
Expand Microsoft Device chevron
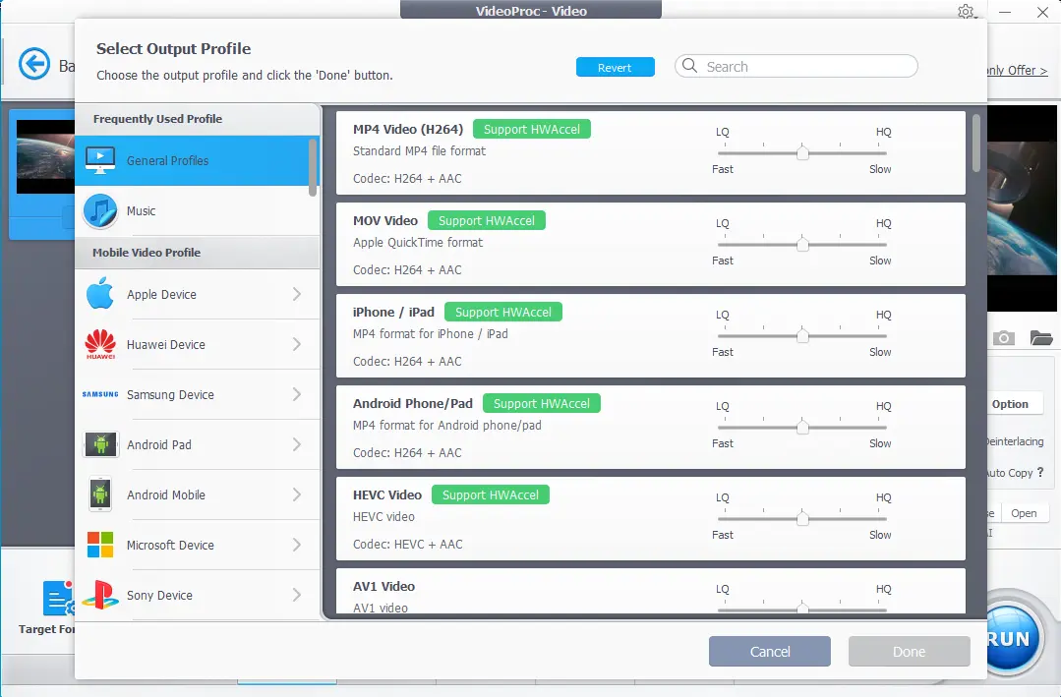tap(296, 544)
